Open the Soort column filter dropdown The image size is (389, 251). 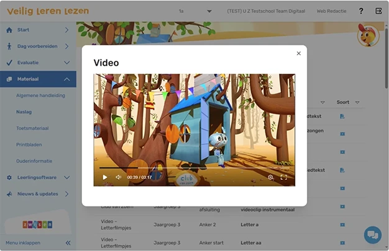(x=357, y=102)
